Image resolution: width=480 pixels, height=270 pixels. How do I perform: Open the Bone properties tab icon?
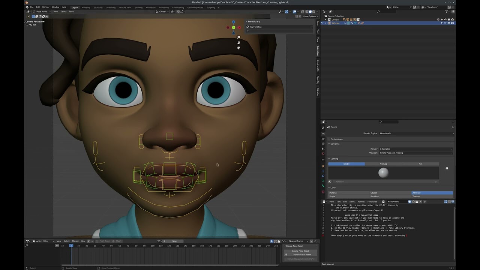click(x=323, y=186)
